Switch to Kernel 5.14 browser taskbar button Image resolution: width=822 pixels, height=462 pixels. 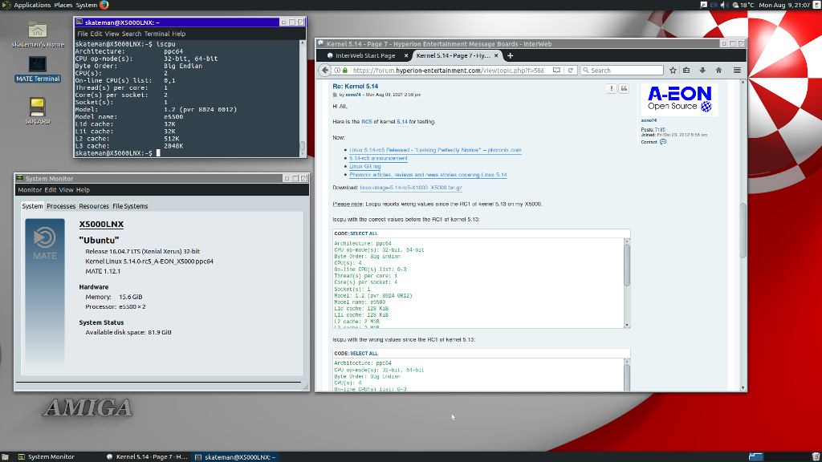tap(147, 456)
